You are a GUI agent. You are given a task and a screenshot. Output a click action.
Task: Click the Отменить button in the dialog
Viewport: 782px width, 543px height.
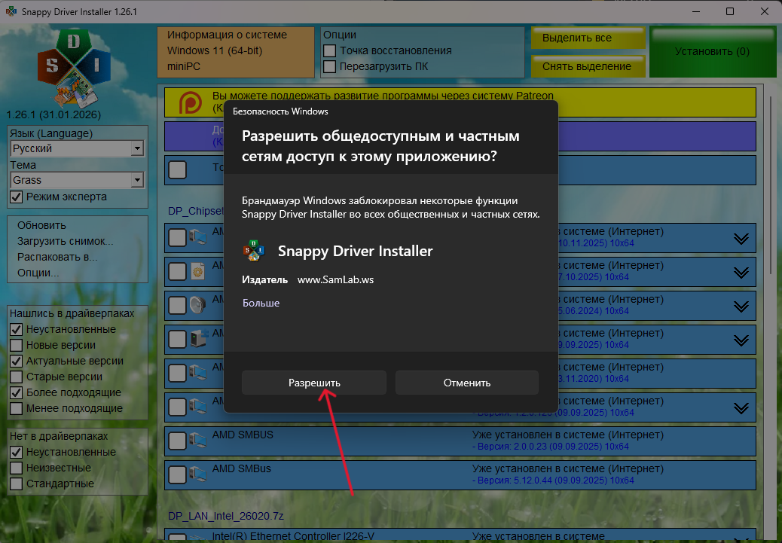point(466,383)
